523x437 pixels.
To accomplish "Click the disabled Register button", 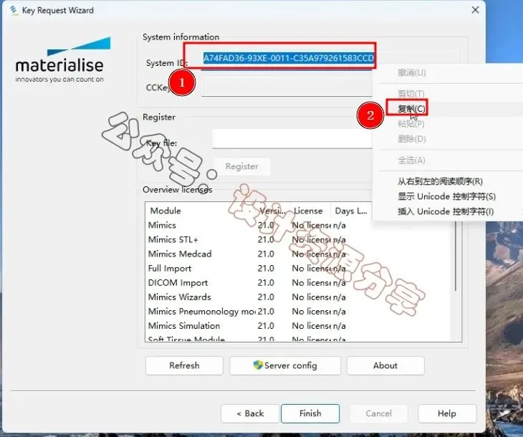I will 242,166.
